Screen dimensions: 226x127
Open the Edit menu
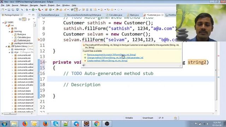[8, 5]
